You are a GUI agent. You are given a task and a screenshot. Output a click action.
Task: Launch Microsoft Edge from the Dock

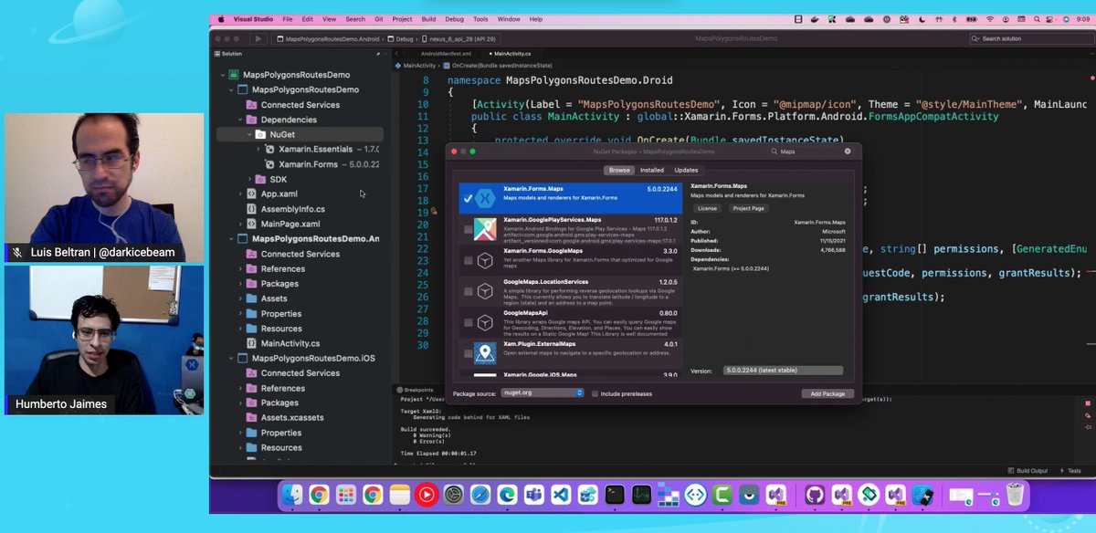(x=507, y=495)
